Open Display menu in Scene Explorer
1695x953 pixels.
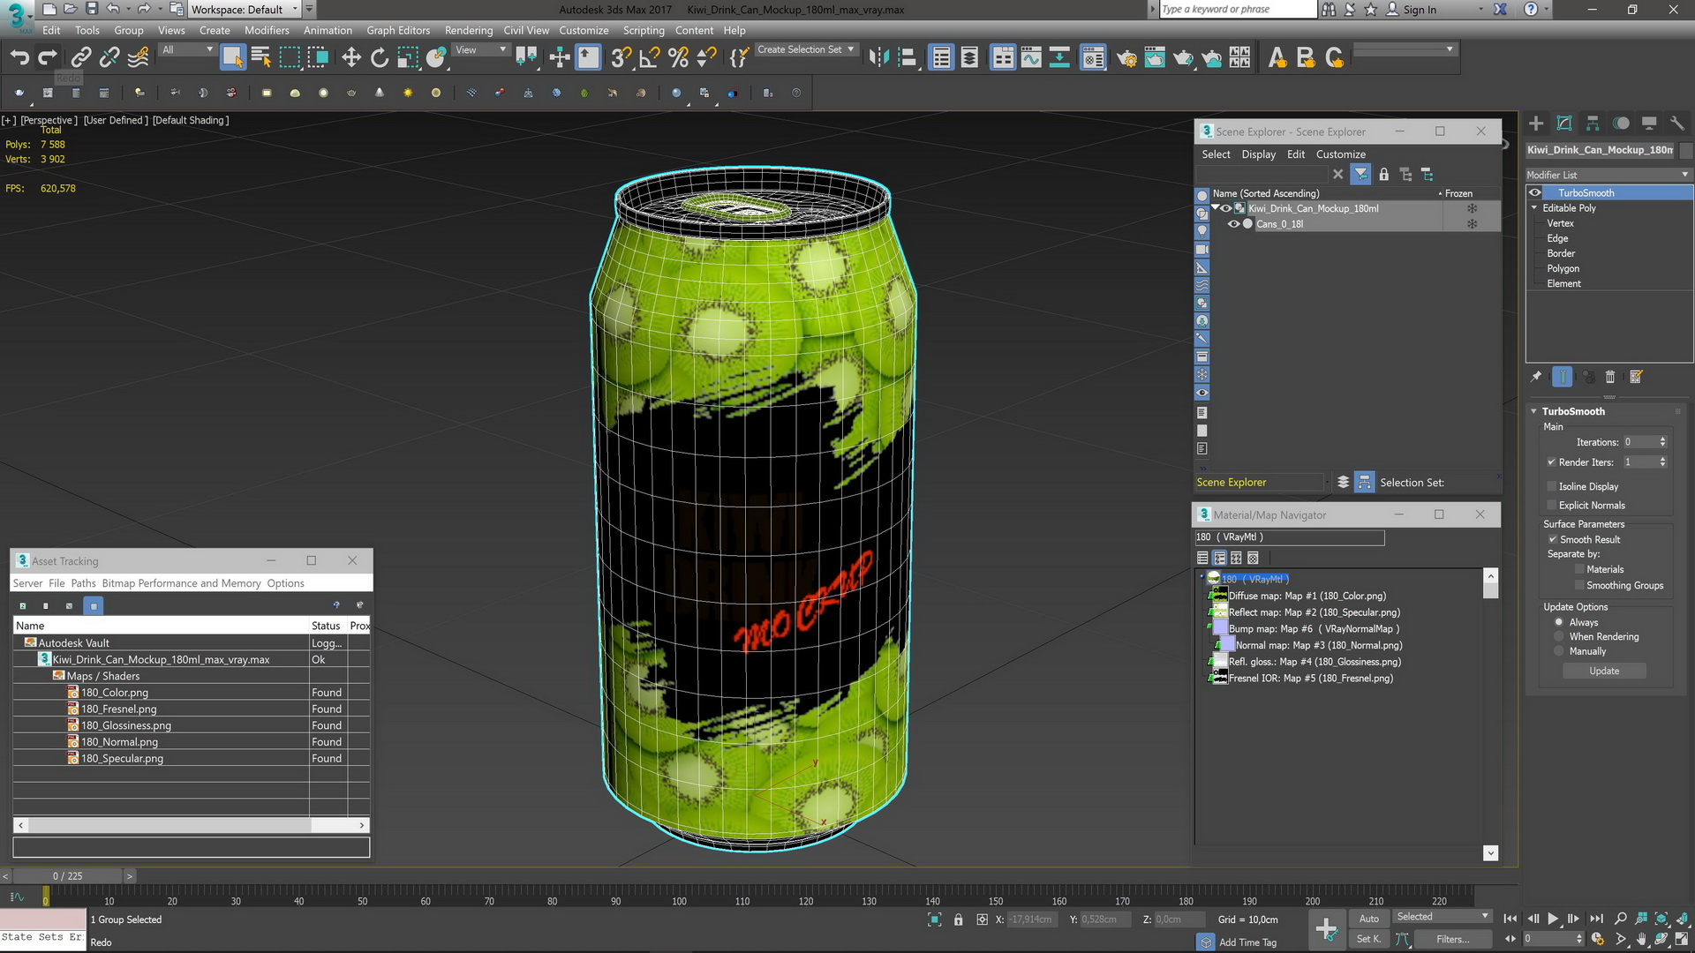(1258, 154)
